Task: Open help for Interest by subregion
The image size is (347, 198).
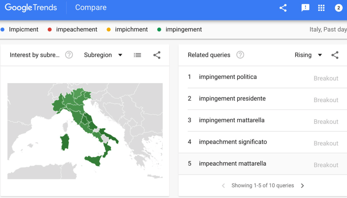Action: coord(69,55)
